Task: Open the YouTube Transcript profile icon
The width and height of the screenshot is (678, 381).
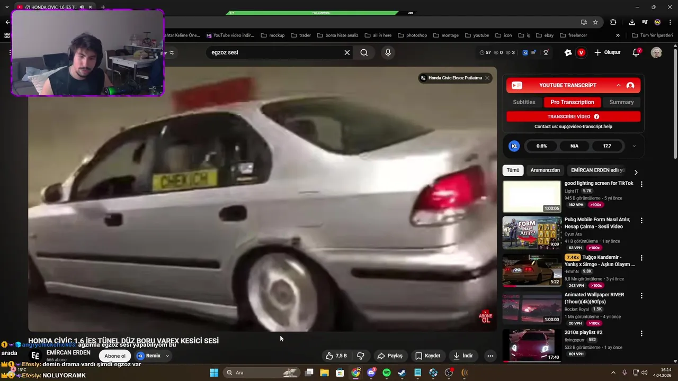Action: pos(630,85)
